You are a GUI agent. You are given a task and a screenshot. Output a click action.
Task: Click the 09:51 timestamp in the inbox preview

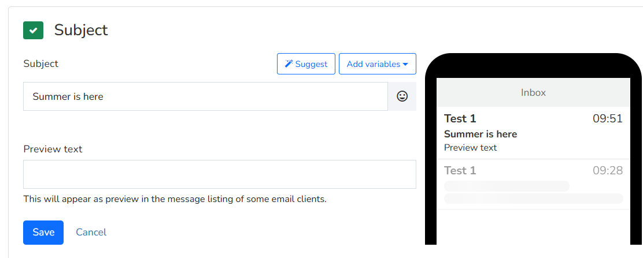click(x=608, y=119)
